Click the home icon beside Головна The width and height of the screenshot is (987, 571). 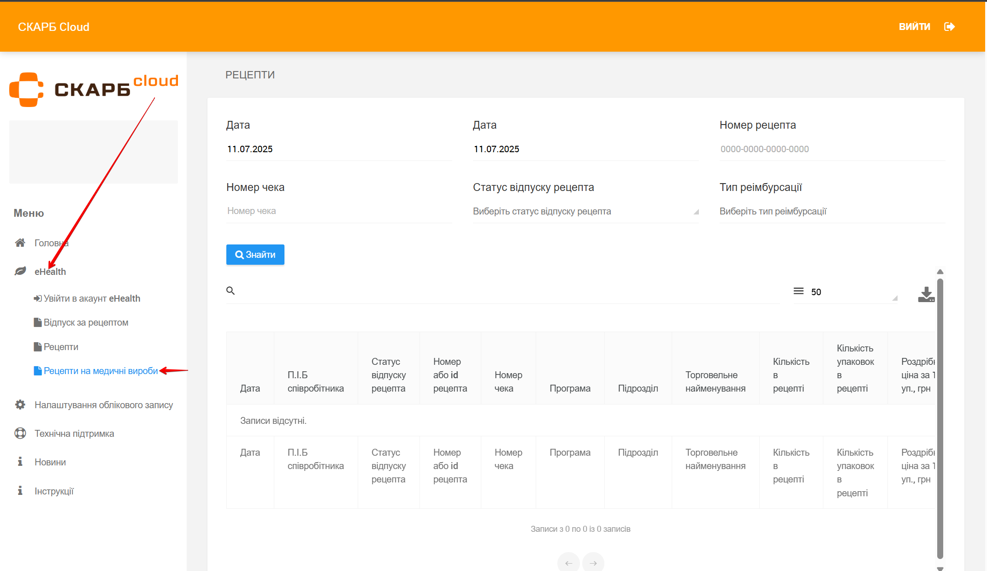[20, 243]
